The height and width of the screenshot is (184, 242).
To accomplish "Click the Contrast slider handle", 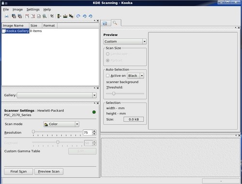I will 58,142.
